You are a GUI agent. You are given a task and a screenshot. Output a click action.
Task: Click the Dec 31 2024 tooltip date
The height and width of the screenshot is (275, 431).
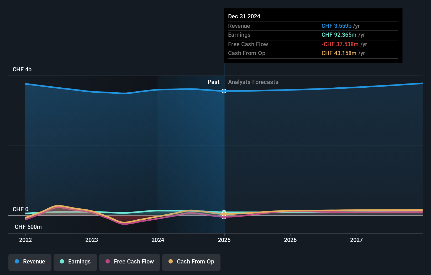tap(244, 17)
